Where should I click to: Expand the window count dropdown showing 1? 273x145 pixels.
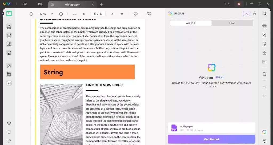pos(227,4)
